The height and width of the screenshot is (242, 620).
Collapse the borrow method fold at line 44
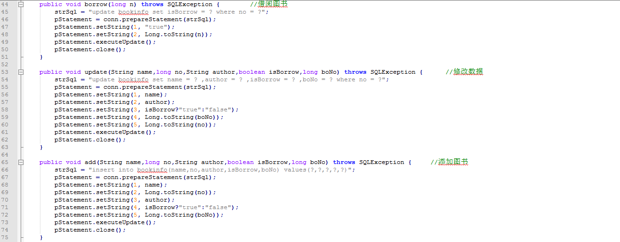point(21,4)
